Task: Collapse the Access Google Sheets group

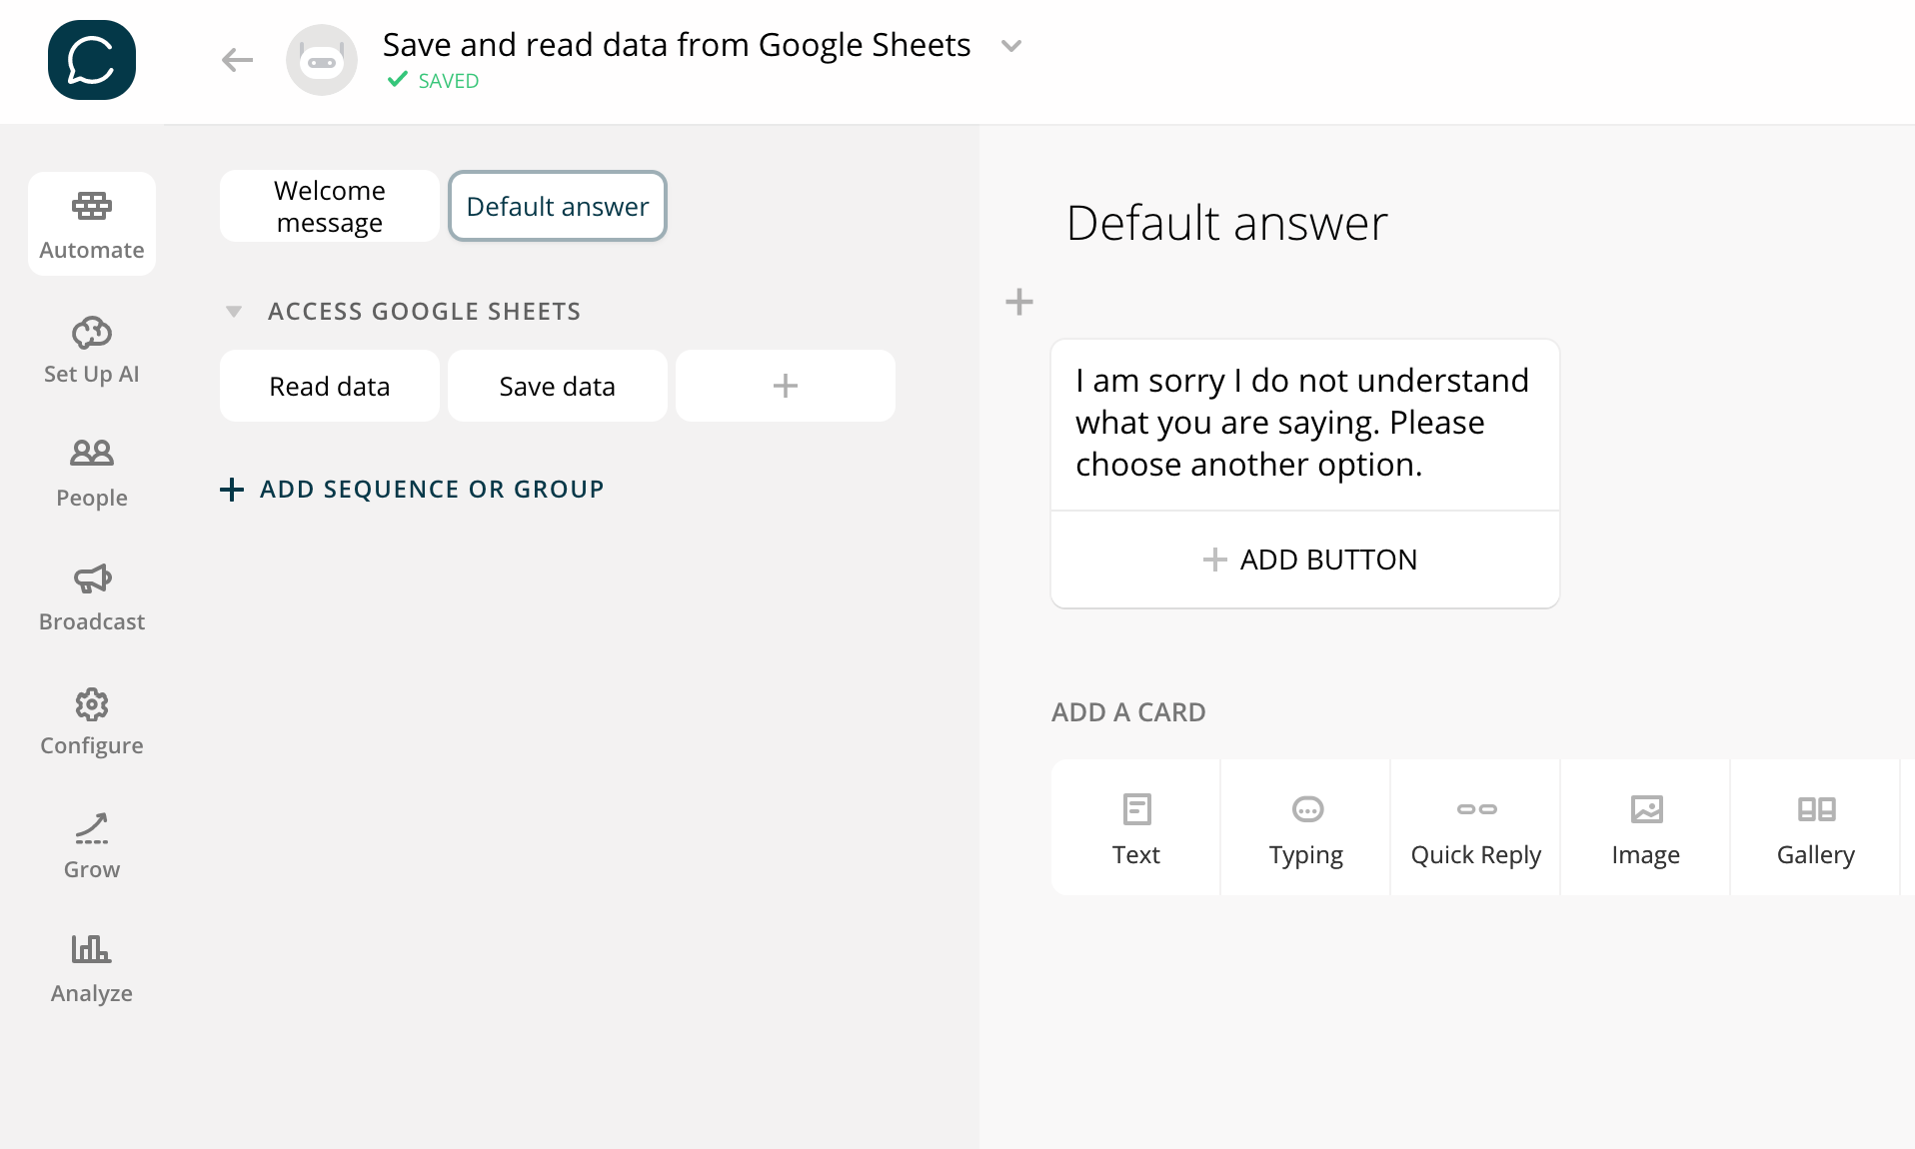Action: [x=234, y=312]
